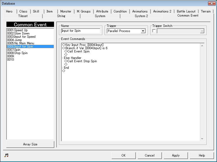The width and height of the screenshot is (217, 162).
Task: Switch to the Tileset tab
Action: [x=23, y=16]
